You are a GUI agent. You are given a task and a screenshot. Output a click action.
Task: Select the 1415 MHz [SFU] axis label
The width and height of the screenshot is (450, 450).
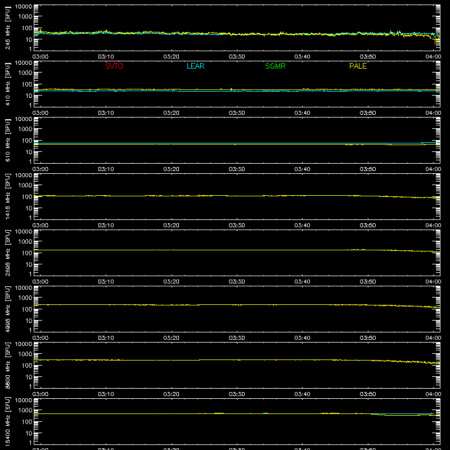click(7, 196)
